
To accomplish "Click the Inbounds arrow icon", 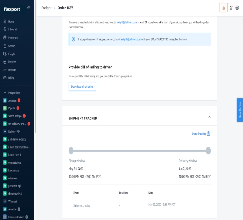I will click(5, 29).
